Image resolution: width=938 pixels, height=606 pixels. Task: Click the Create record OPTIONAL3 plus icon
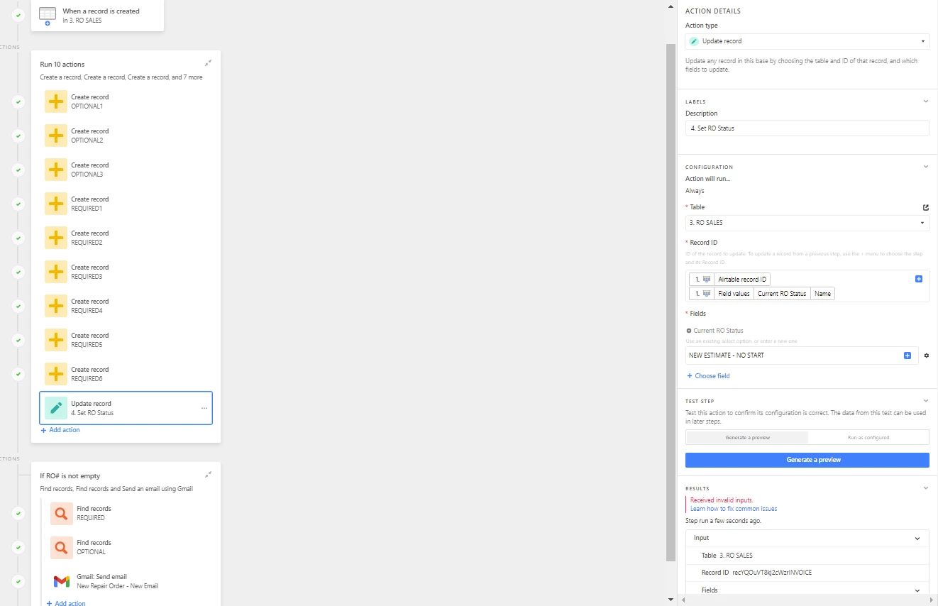(x=56, y=170)
